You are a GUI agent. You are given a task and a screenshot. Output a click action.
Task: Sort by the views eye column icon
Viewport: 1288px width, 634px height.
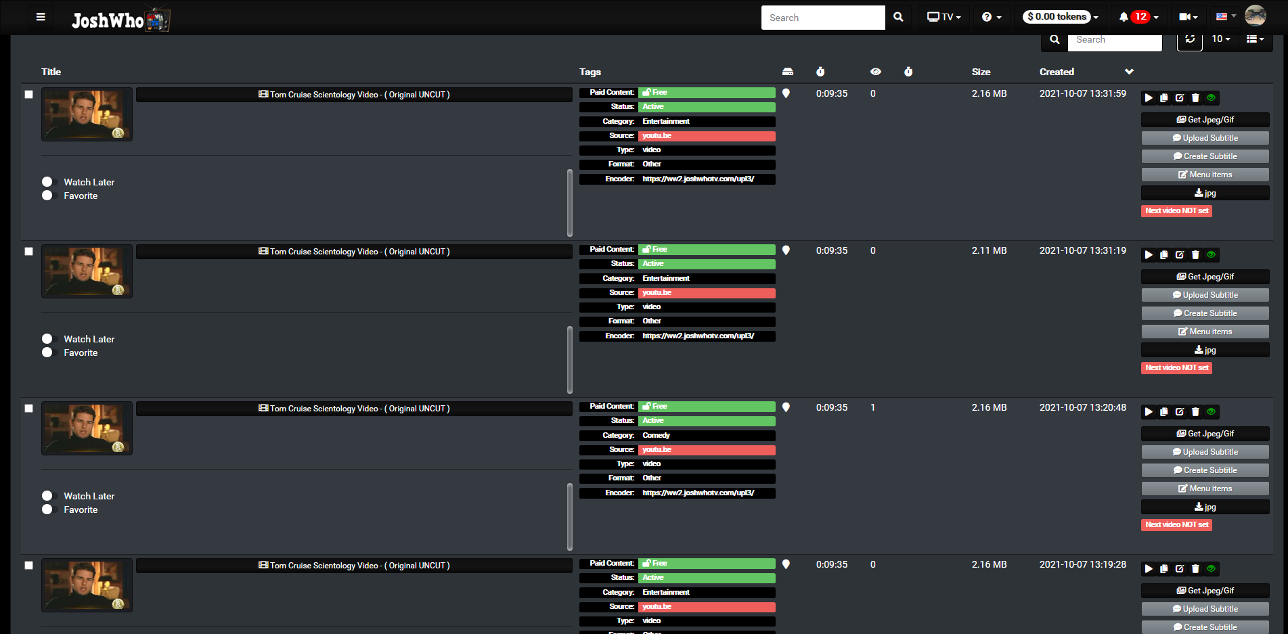876,72
